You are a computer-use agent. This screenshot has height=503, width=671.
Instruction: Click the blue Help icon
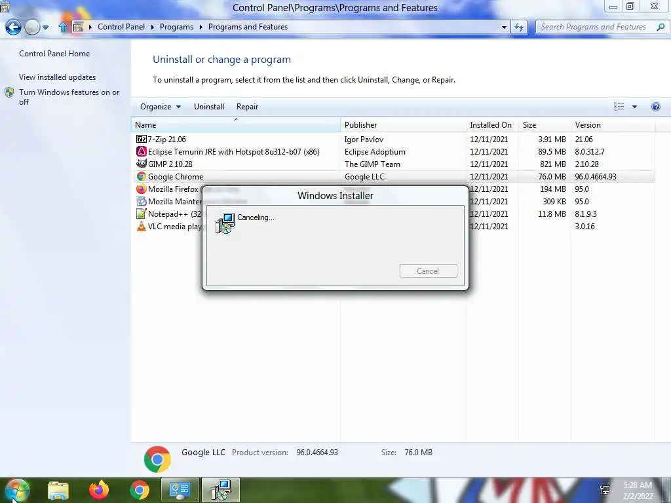[x=655, y=107]
